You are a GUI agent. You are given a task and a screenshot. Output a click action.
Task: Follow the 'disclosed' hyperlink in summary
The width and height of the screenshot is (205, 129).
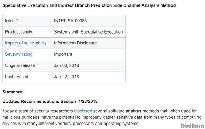pos(83,111)
